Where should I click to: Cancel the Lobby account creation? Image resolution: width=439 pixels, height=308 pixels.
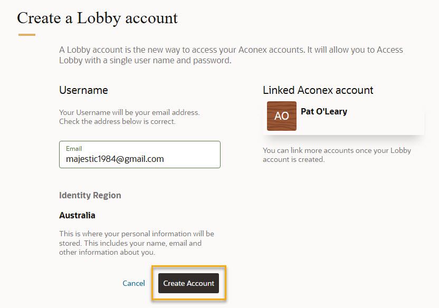click(x=134, y=283)
